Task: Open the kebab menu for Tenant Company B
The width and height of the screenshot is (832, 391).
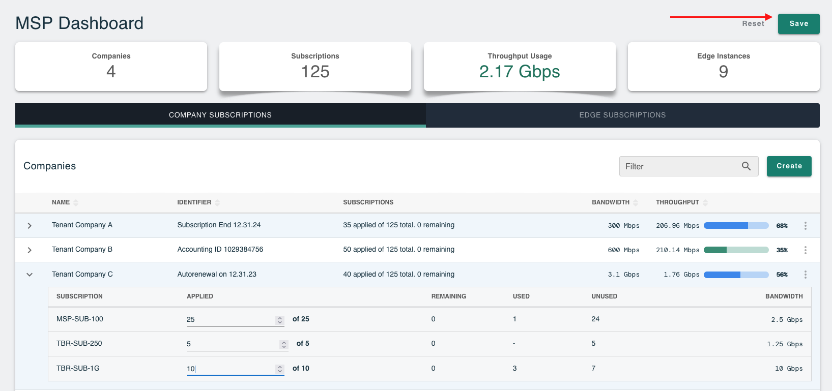Action: (x=805, y=250)
